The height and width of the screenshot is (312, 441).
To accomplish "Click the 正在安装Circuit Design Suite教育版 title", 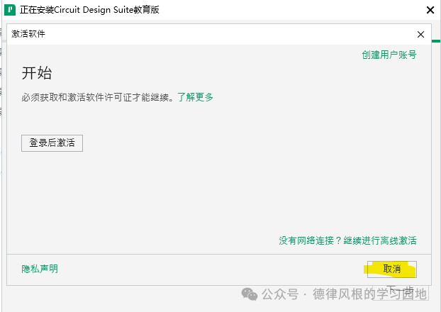I will pyautogui.click(x=89, y=10).
